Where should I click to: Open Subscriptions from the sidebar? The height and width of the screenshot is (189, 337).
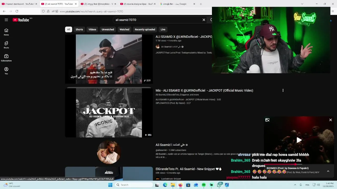6,58
